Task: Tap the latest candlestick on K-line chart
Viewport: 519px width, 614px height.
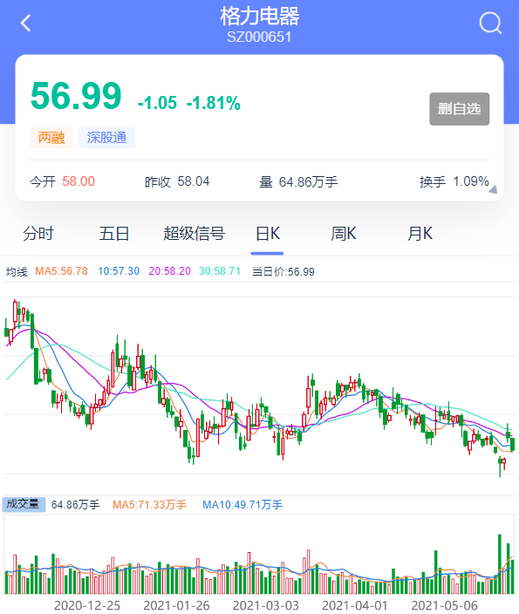Action: point(512,445)
